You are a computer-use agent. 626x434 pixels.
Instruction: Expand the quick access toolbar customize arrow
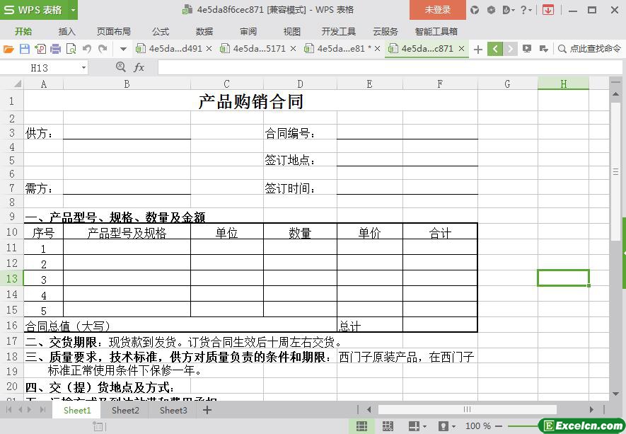pyautogui.click(x=123, y=49)
